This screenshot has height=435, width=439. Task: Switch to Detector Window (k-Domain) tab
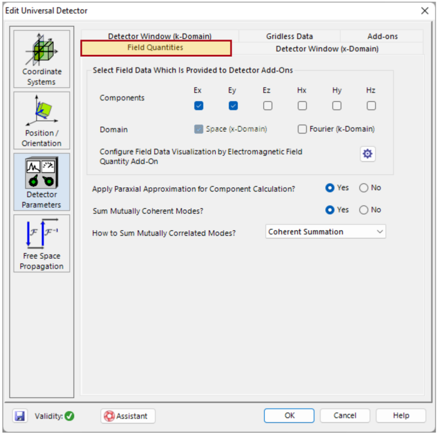159,36
